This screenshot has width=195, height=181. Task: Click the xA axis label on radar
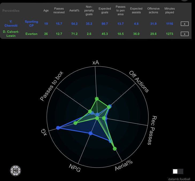coord(96,62)
